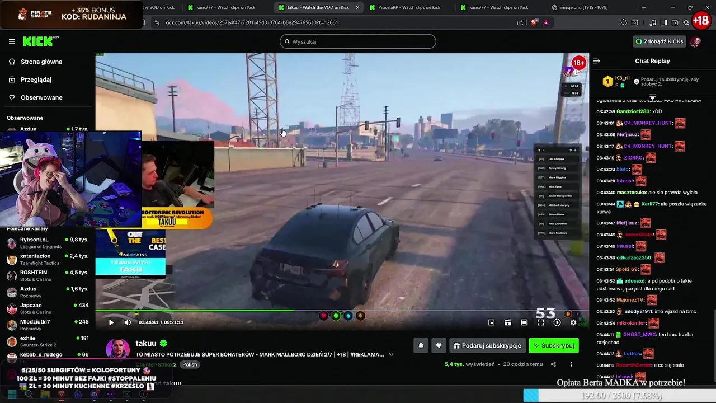This screenshot has width=716, height=403.
Task: Click the K3_rii gifter leaderboard entry
Action: coord(617,82)
